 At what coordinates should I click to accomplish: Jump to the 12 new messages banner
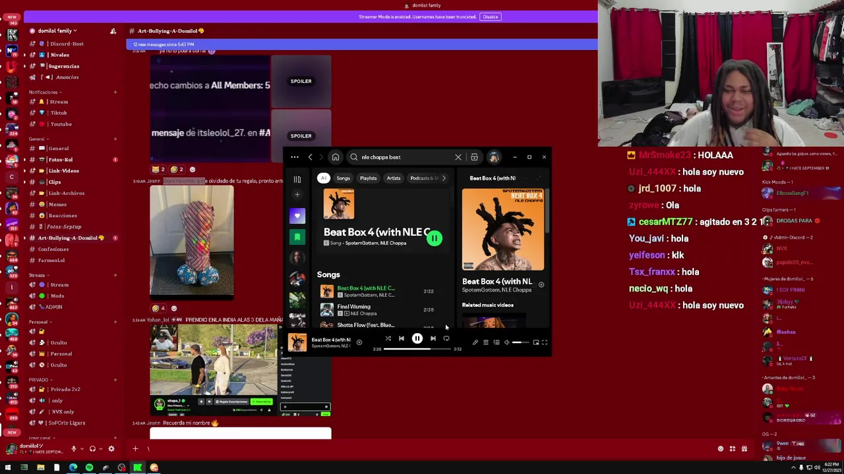click(361, 44)
